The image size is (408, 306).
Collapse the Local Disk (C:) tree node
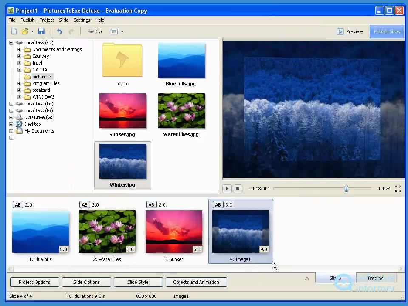(11, 42)
